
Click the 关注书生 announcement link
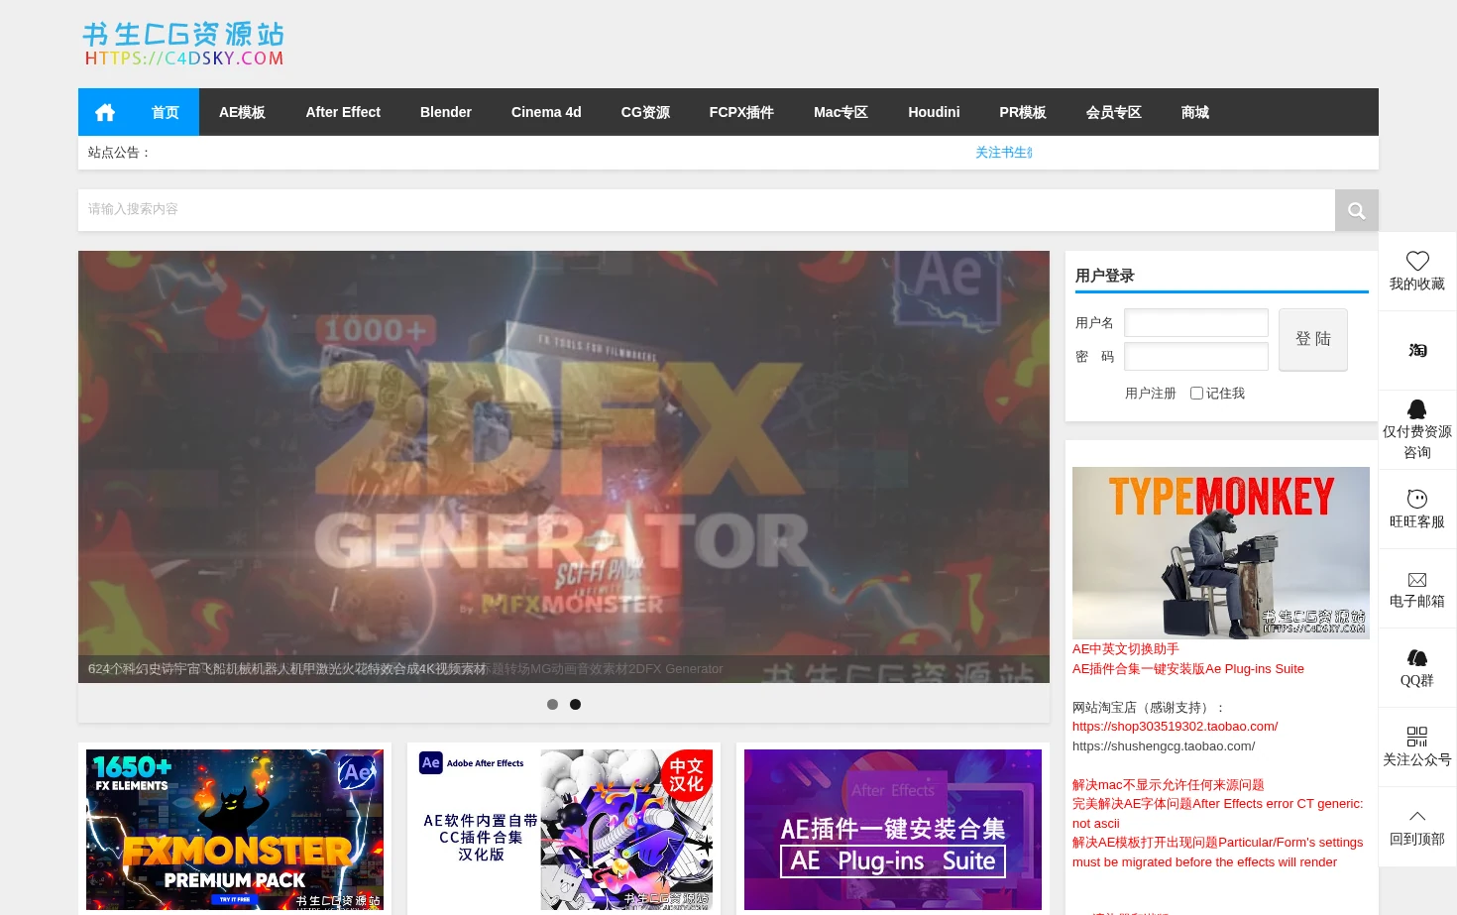(1003, 153)
